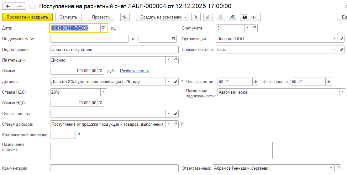The width and height of the screenshot is (347, 175).
Task: Expand the Организация dropdown
Action: (334, 39)
